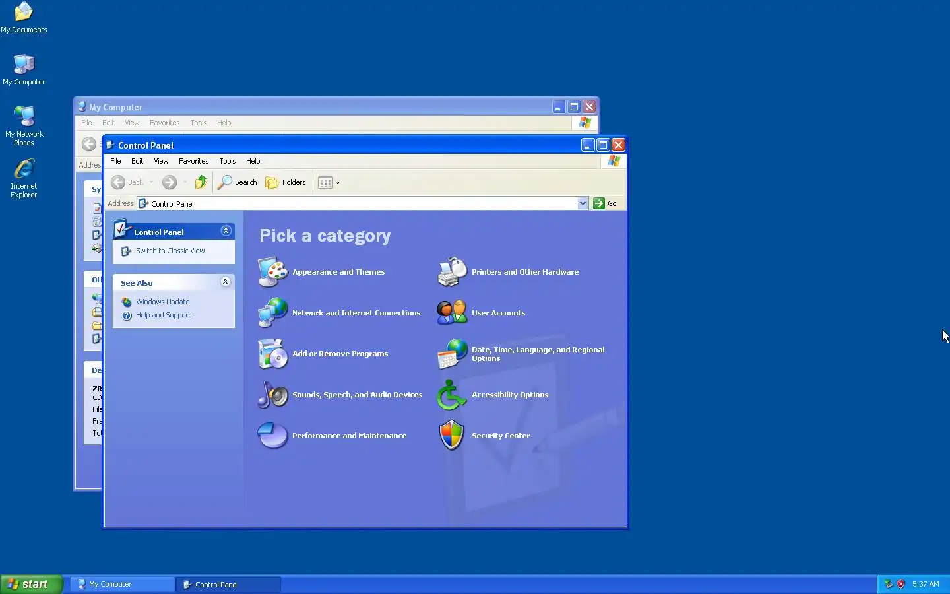Open the Favorites menu in Control Panel
Image resolution: width=950 pixels, height=594 pixels.
coord(193,161)
